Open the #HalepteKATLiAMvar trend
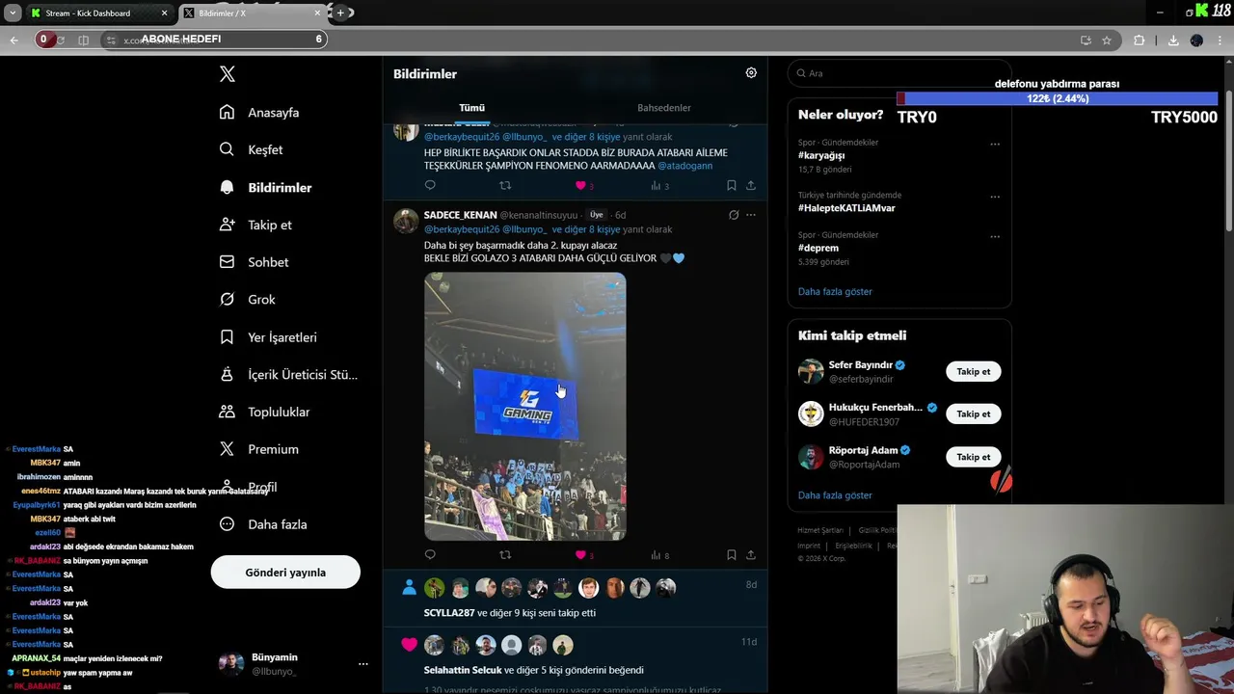The width and height of the screenshot is (1234, 694). coord(846,208)
